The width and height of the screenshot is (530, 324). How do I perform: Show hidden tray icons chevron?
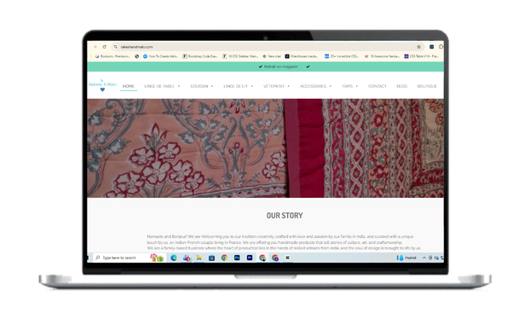click(x=423, y=257)
